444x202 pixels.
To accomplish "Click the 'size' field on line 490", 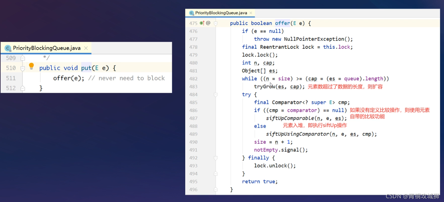I will tap(260, 142).
